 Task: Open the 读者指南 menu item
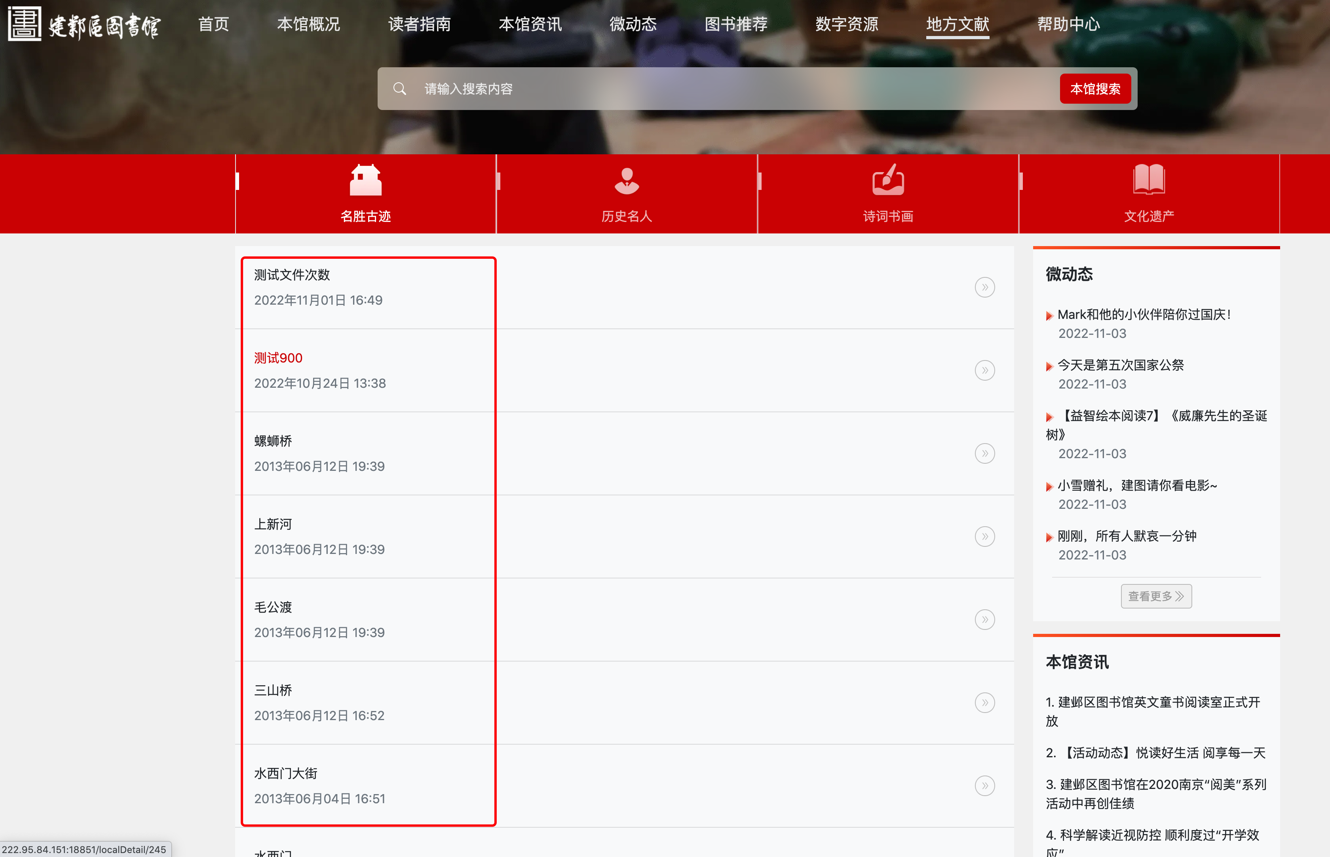419,24
